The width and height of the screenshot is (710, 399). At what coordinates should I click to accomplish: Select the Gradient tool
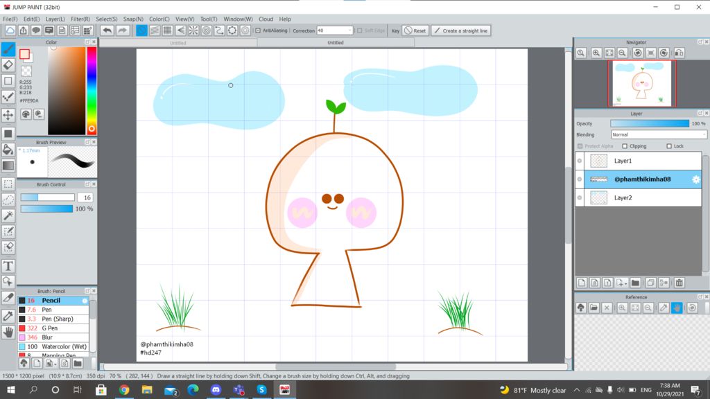pyautogui.click(x=8, y=166)
